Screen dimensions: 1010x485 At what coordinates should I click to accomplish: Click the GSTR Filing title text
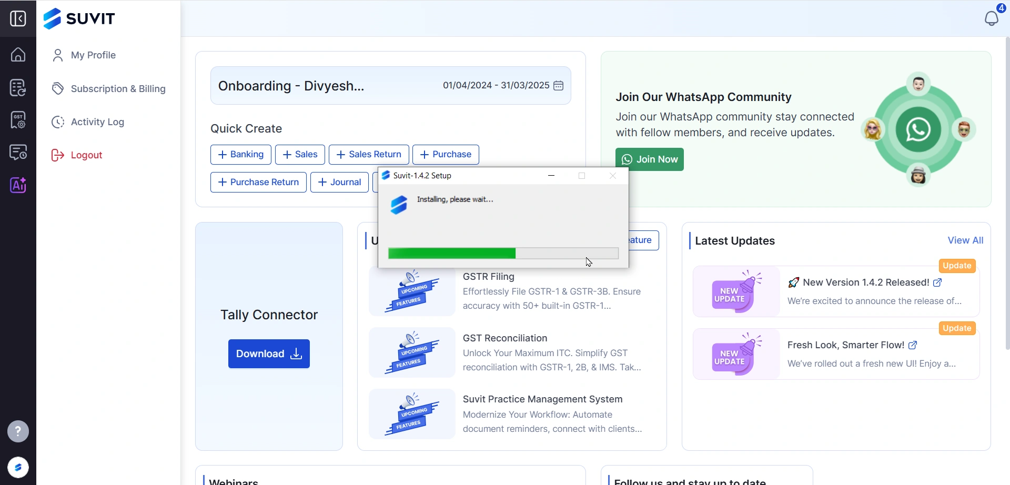tap(489, 277)
